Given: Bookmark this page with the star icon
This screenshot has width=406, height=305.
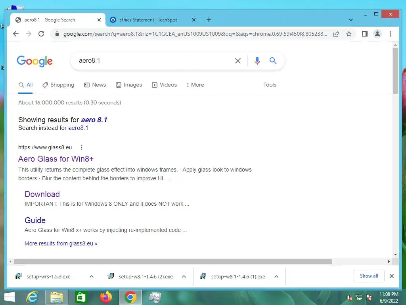Looking at the screenshot, I should [x=349, y=34].
